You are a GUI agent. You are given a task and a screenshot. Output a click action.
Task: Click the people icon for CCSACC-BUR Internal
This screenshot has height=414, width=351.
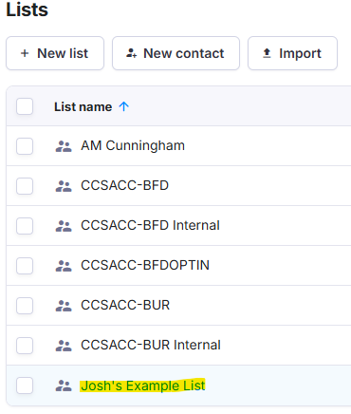point(64,346)
